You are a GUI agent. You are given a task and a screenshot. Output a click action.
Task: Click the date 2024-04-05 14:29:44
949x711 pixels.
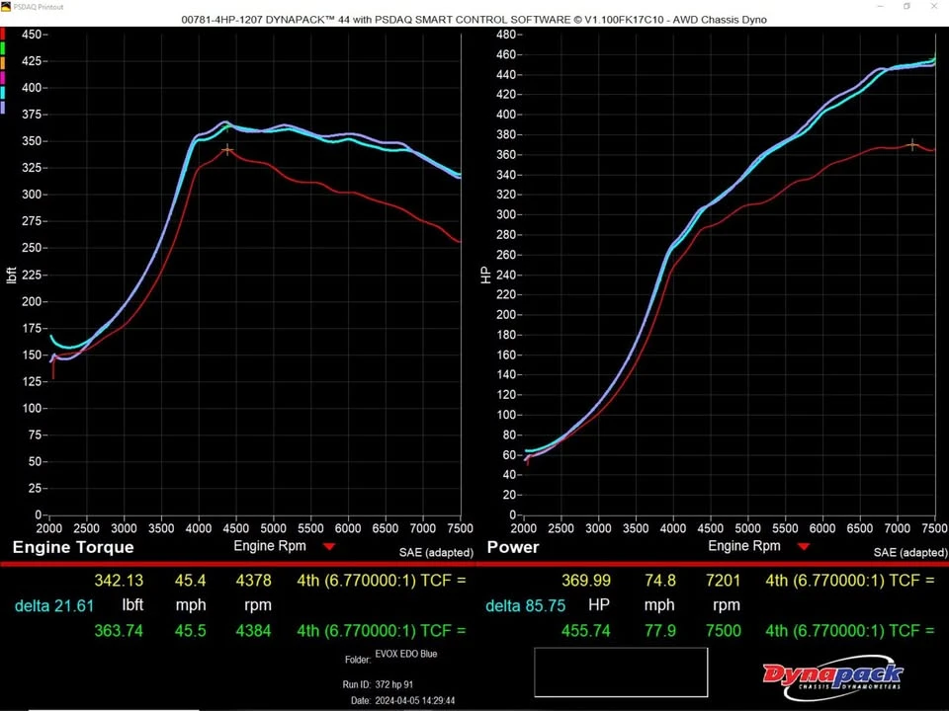pos(415,701)
